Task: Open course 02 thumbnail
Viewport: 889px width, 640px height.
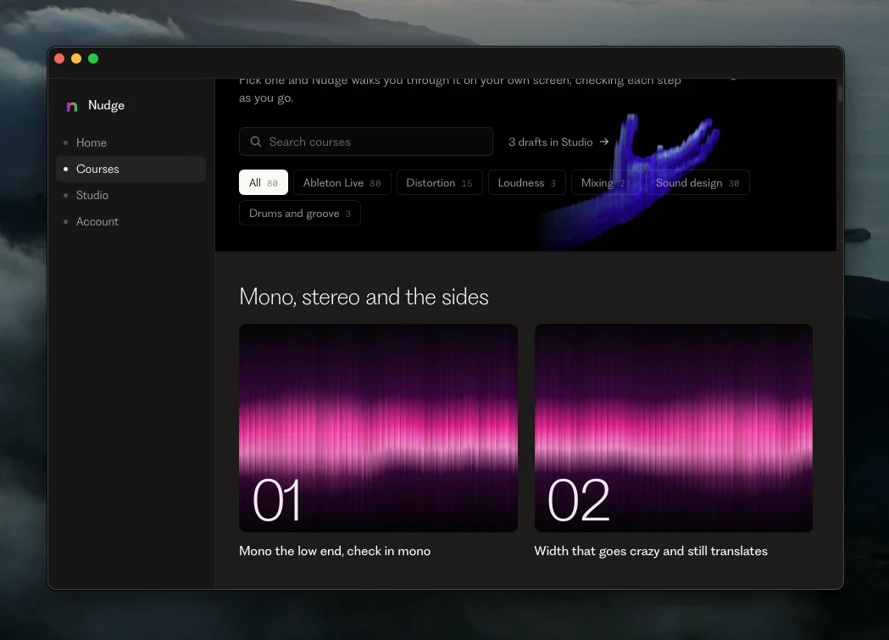Action: point(674,428)
